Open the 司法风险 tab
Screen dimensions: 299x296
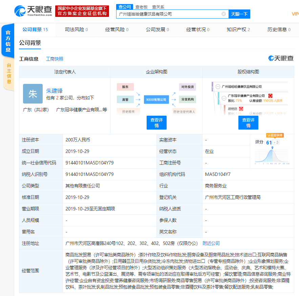[76, 30]
